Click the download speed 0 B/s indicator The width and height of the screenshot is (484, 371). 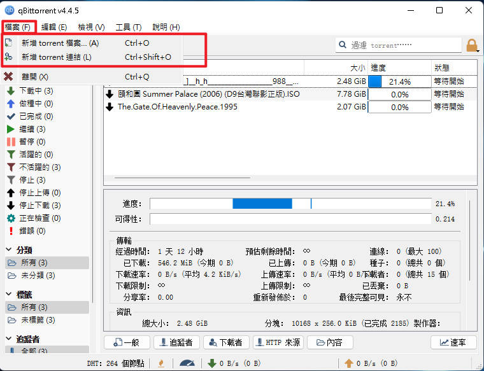pos(234,363)
